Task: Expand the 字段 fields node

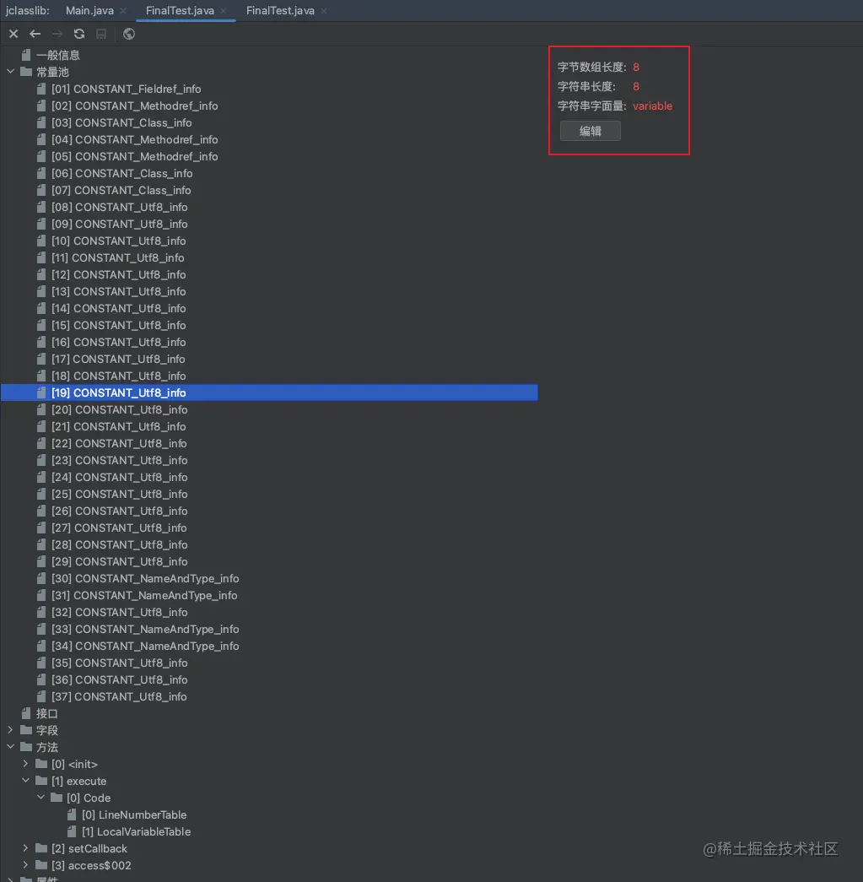Action: pyautogui.click(x=11, y=729)
